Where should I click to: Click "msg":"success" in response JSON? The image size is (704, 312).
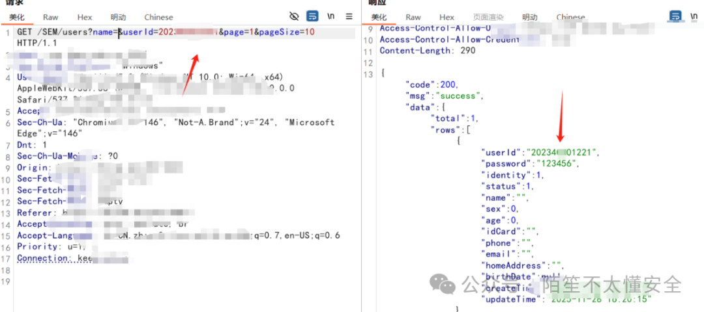point(444,96)
